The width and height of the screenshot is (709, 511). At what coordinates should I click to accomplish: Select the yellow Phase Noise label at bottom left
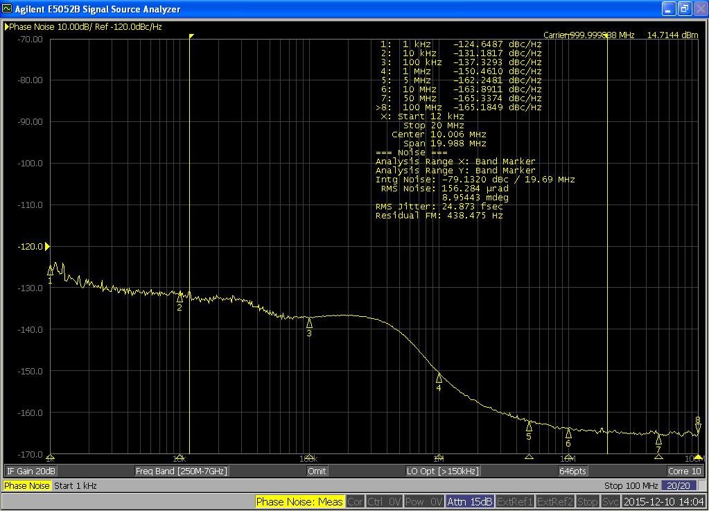pos(26,485)
